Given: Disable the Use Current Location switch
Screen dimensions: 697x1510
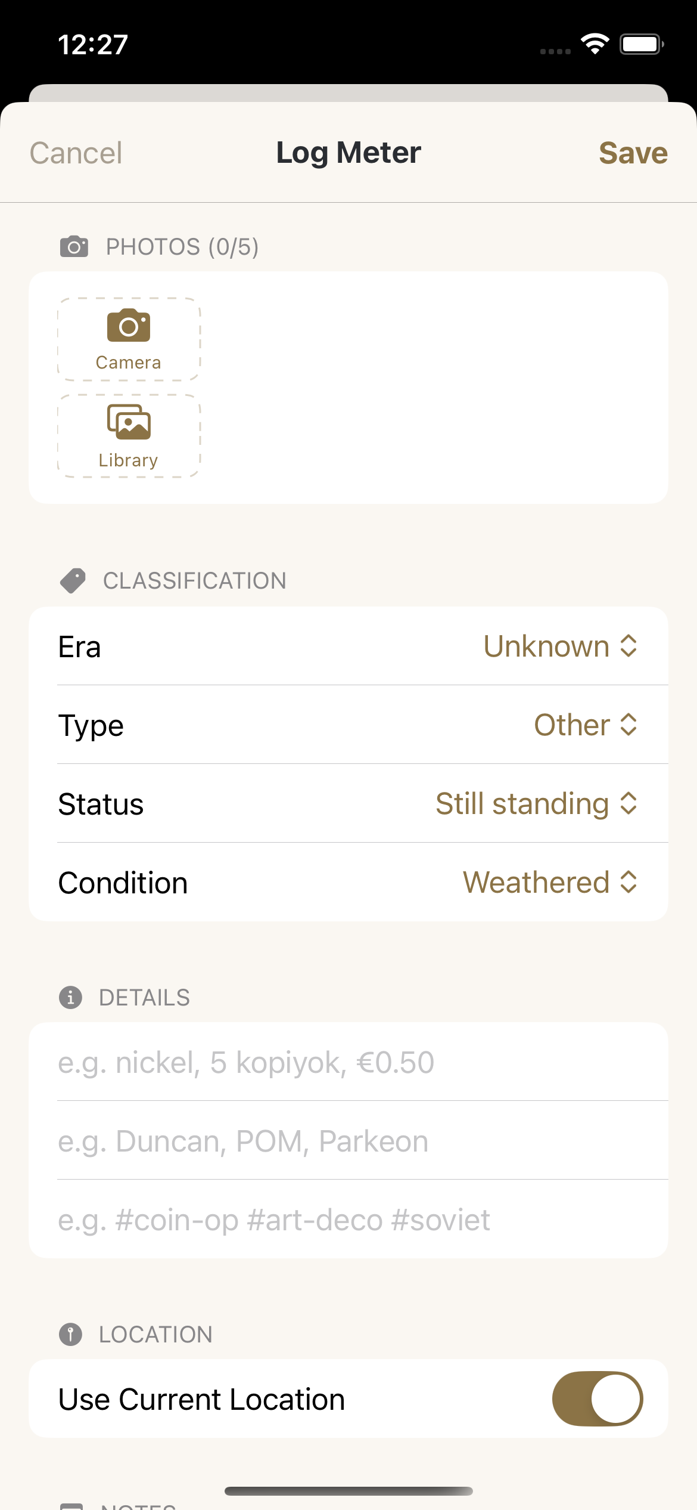Looking at the screenshot, I should pyautogui.click(x=598, y=1398).
